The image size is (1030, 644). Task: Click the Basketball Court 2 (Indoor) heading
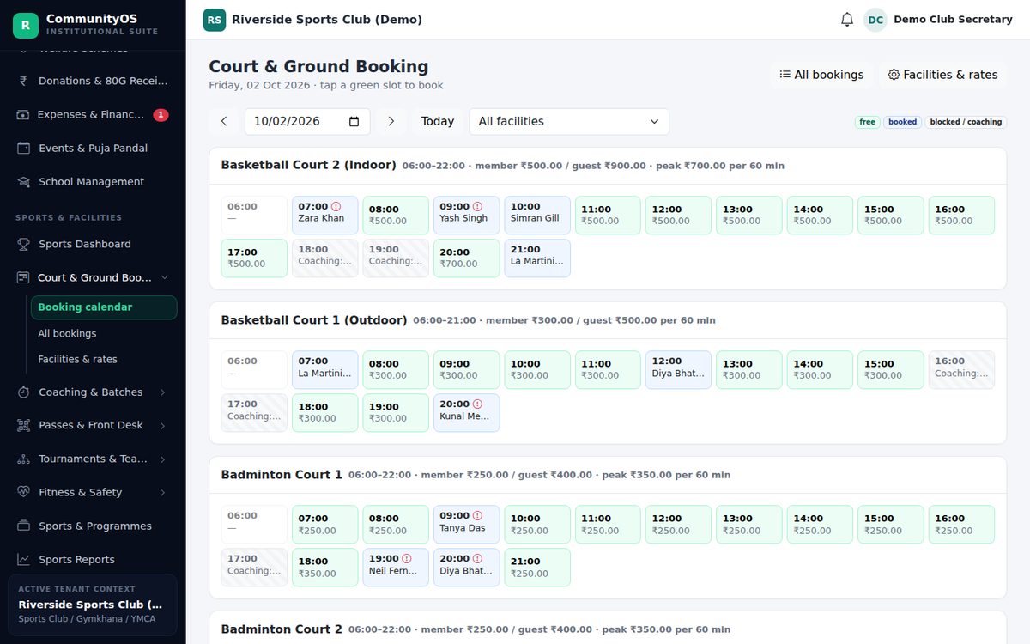coord(308,165)
